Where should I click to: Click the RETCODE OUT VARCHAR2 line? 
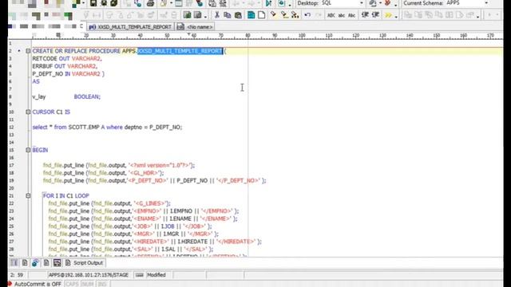click(x=67, y=58)
